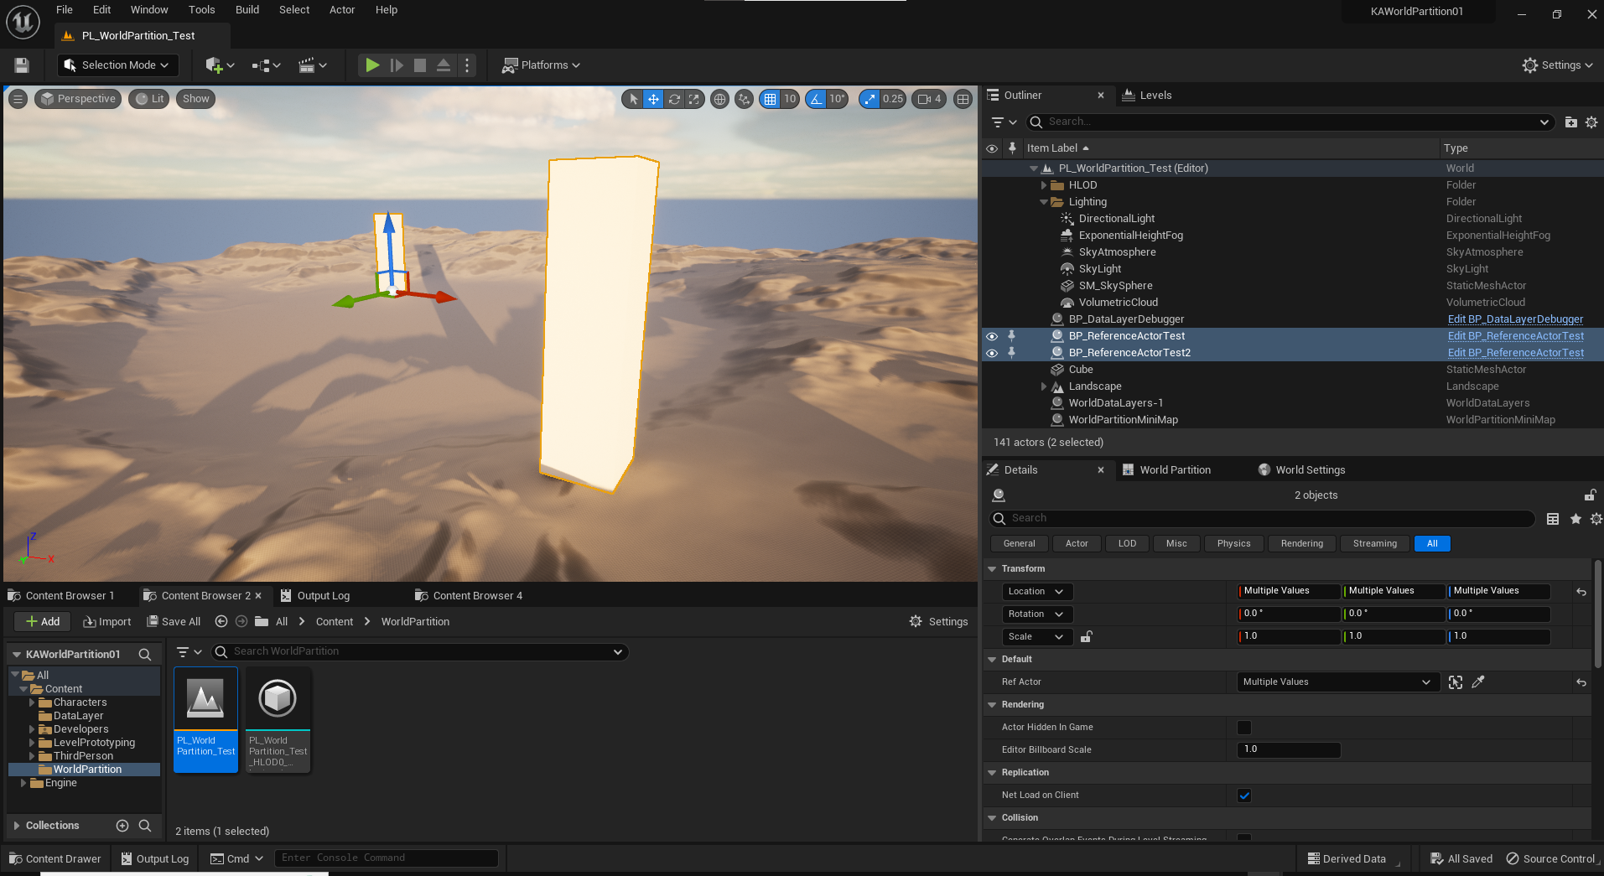Toggle grid snapping in viewport
Screen dimensions: 1604x876
770,99
